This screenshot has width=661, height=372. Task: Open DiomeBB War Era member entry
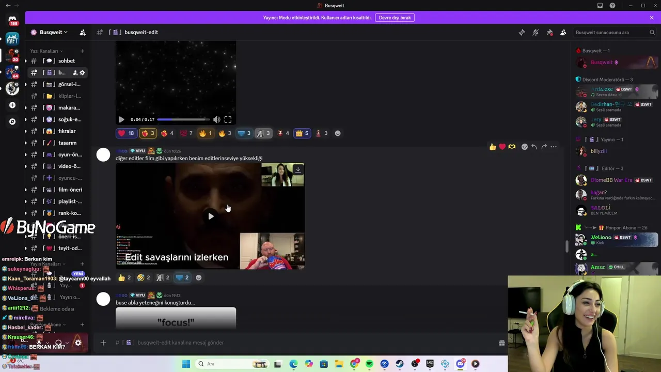(617, 180)
